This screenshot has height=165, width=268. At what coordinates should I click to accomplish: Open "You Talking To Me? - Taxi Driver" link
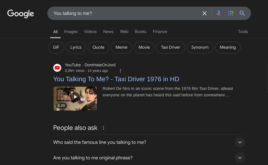point(116,79)
